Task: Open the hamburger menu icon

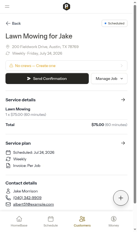Action: click(7, 7)
